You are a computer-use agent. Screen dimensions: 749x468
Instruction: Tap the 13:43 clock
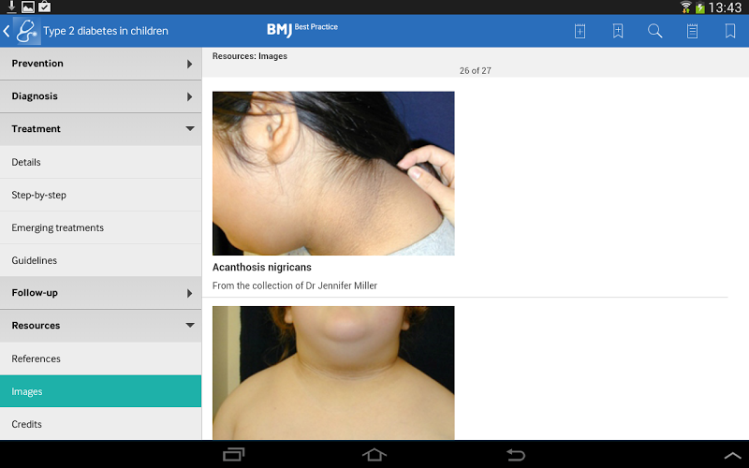click(x=725, y=7)
